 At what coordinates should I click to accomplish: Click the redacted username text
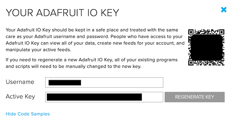(x=65, y=83)
